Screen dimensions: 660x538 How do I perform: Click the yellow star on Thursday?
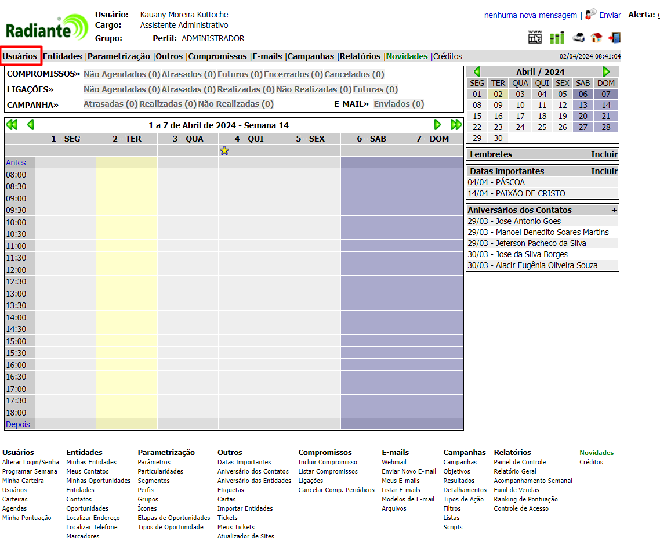coord(224,151)
